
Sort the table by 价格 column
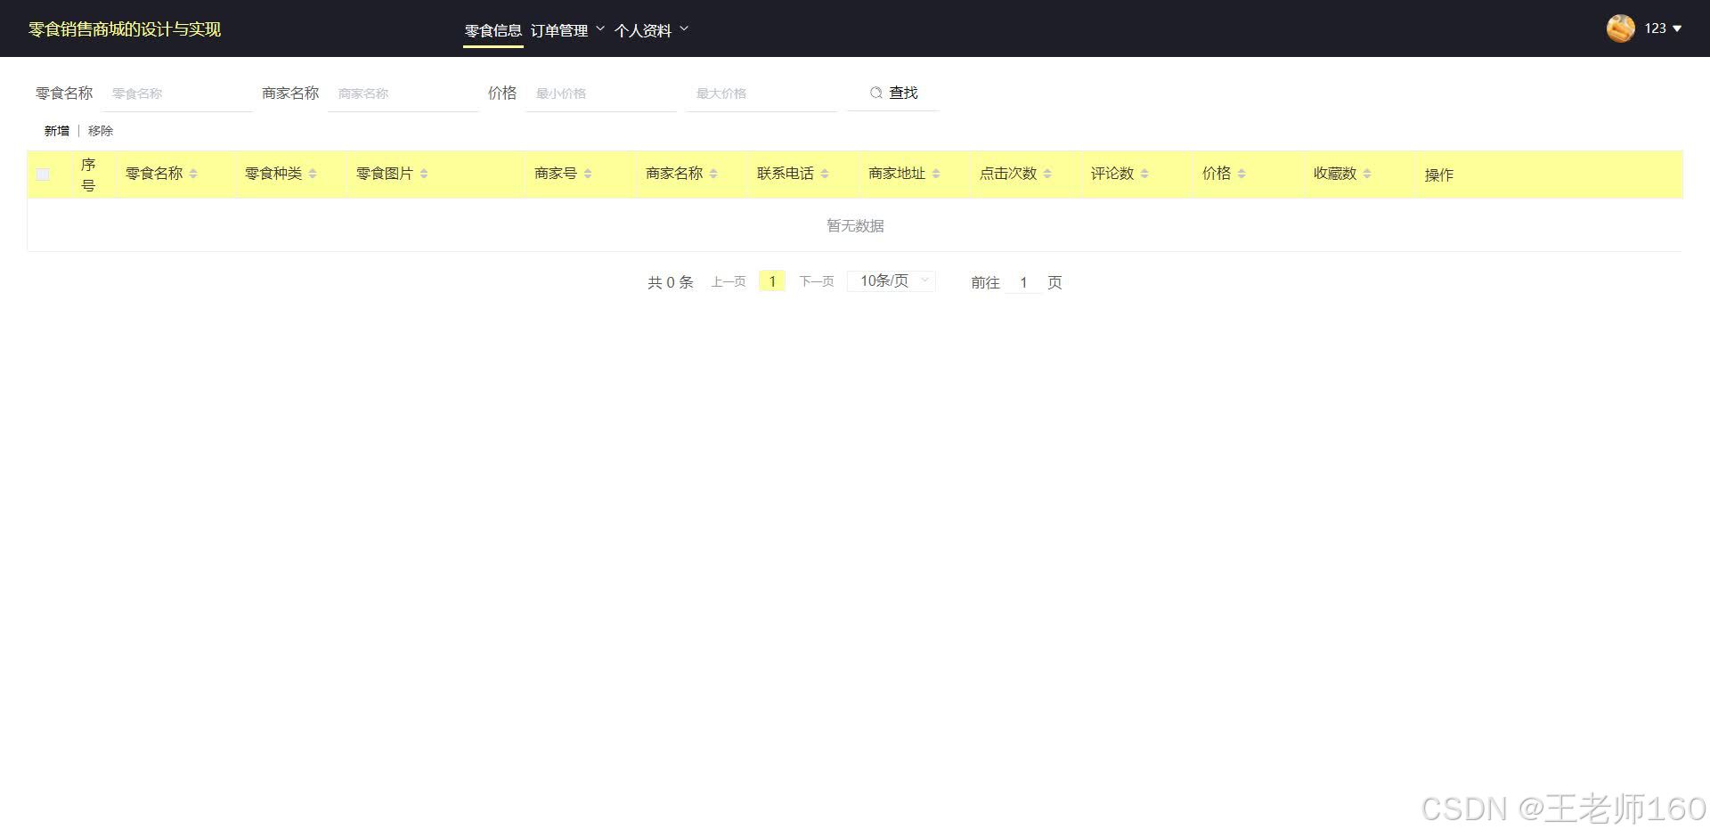tap(1242, 174)
